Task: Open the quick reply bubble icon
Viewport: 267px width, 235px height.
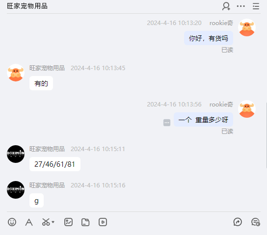Action: point(238,222)
